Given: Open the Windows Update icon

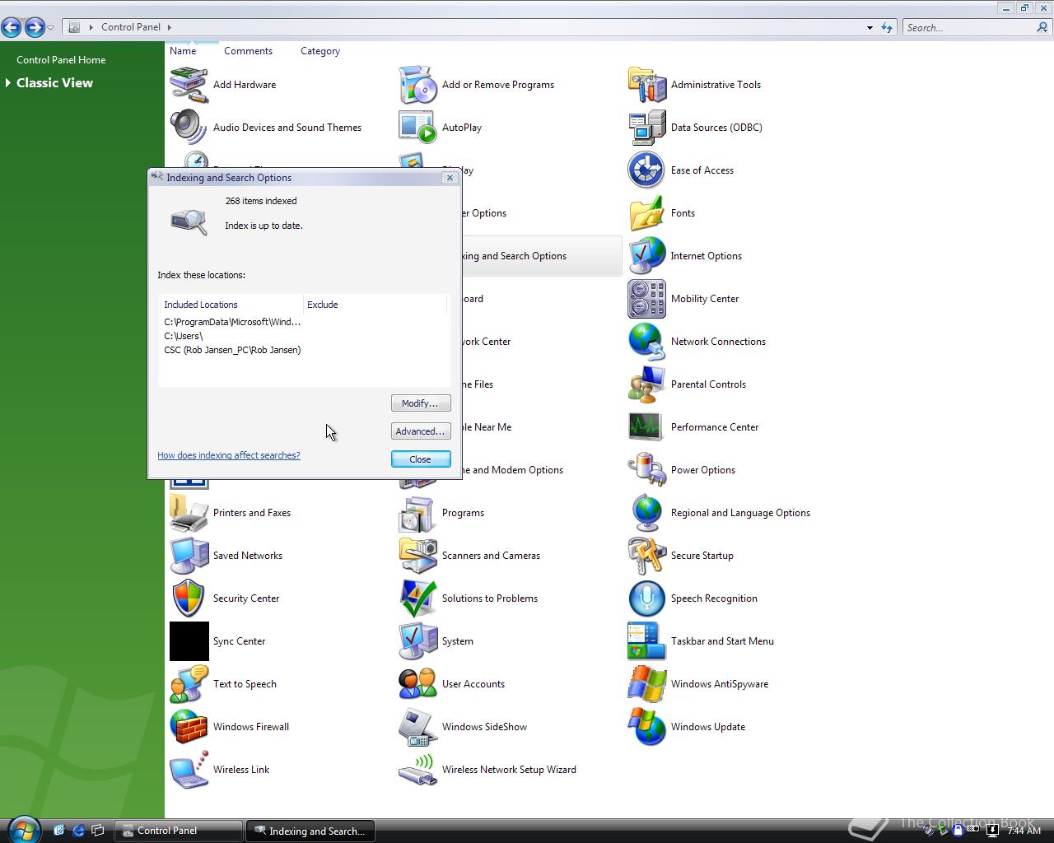Looking at the screenshot, I should coord(646,727).
